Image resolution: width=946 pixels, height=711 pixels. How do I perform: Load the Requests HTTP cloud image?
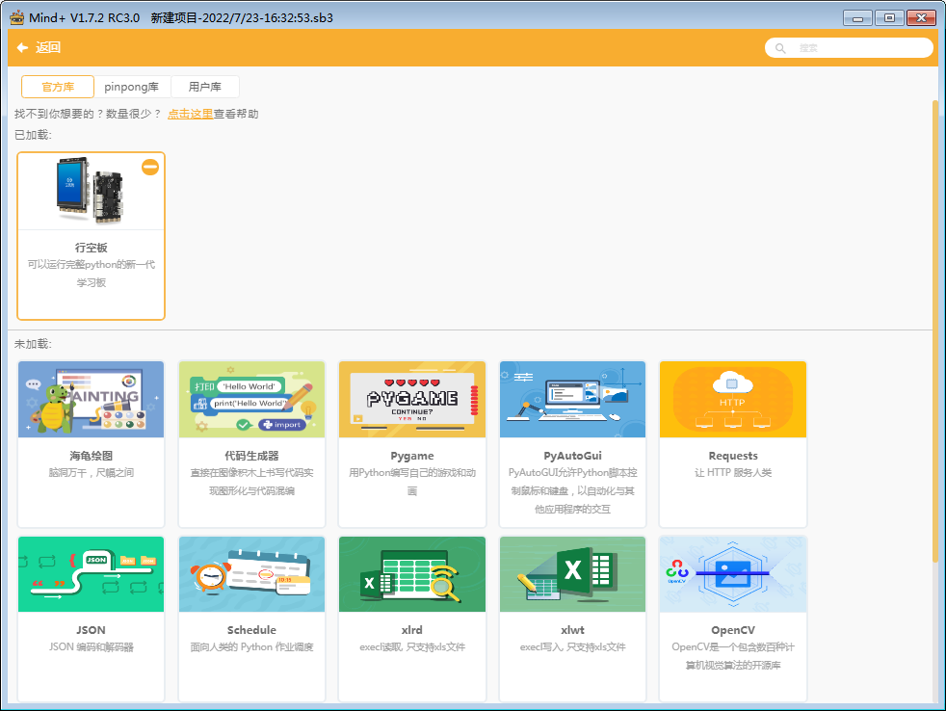tap(733, 400)
